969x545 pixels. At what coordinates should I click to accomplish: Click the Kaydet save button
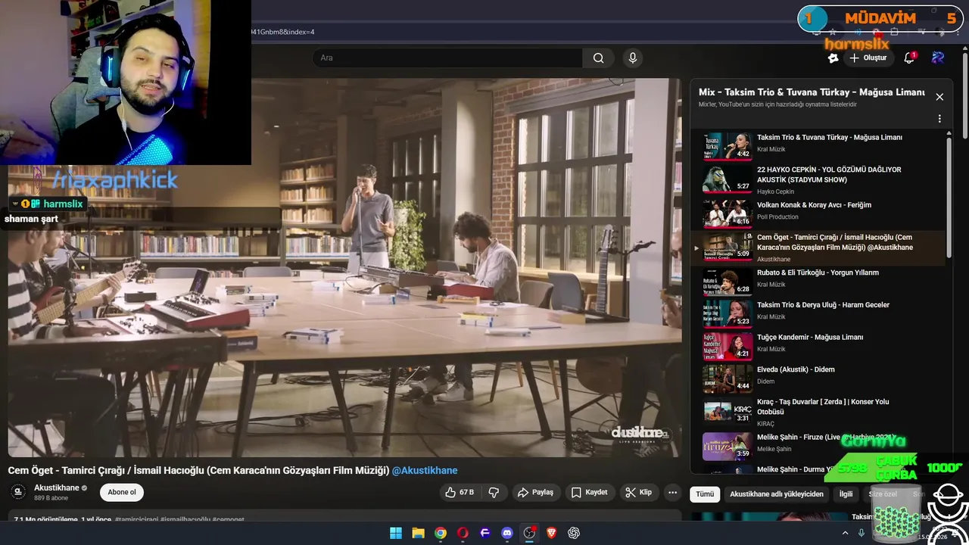point(590,492)
